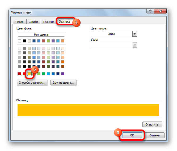The width and height of the screenshot is (177, 151).
Task: Expand the Узор pattern dropdown
Action: [135, 45]
